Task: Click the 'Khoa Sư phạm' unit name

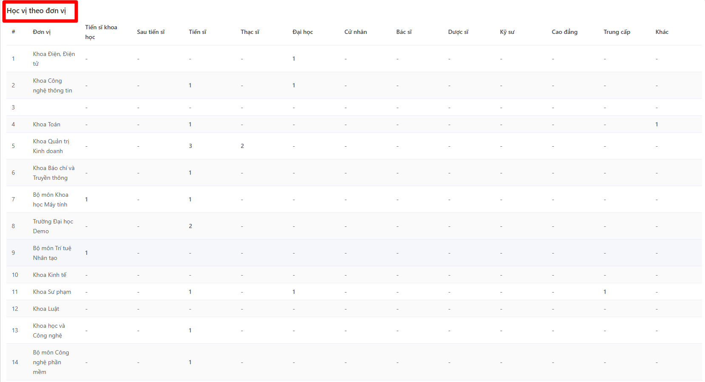Action: [x=52, y=292]
